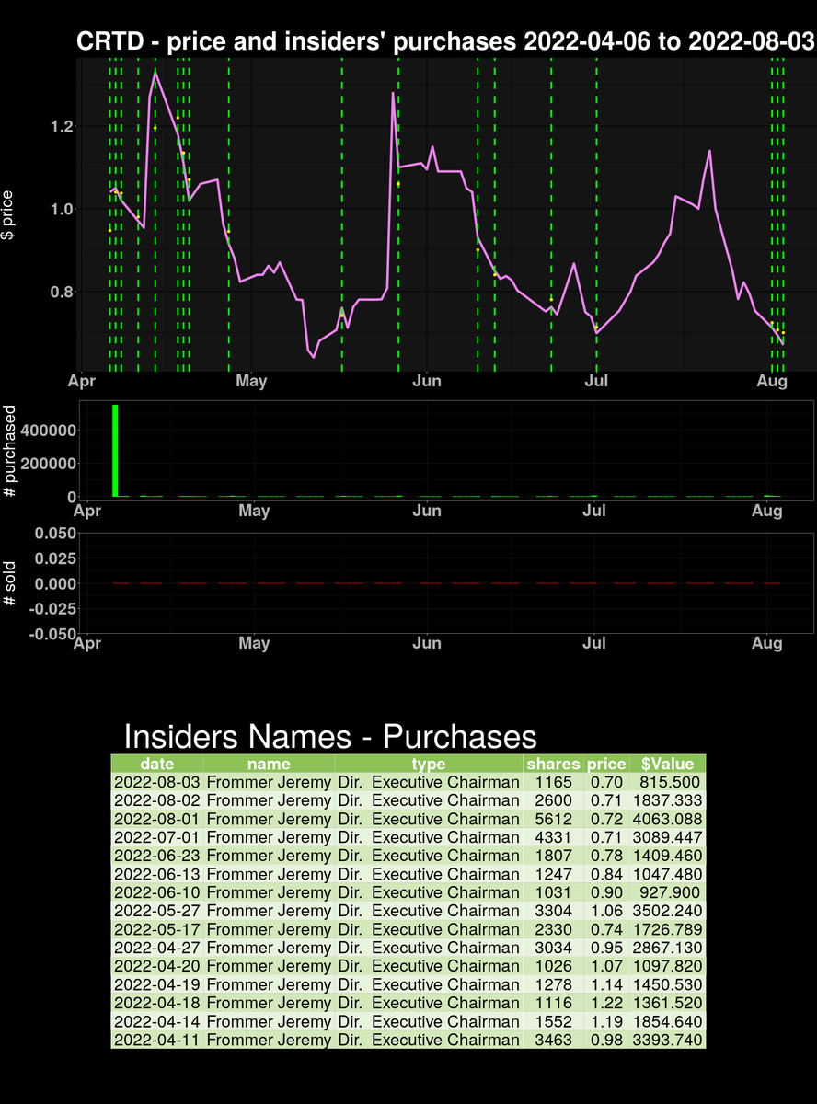The height and width of the screenshot is (1104, 817).
Task: Click the shares value 3034
Action: (553, 948)
